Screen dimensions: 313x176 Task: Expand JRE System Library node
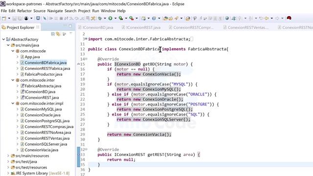(x=8, y=173)
